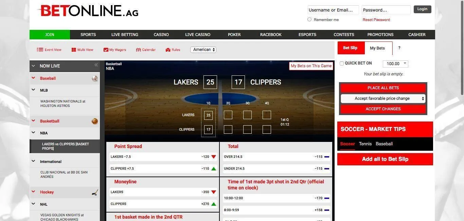Select Club Nacional at BB de San Andrés
Image resolution: width=464 pixels, height=221 pixels.
pos(65,174)
